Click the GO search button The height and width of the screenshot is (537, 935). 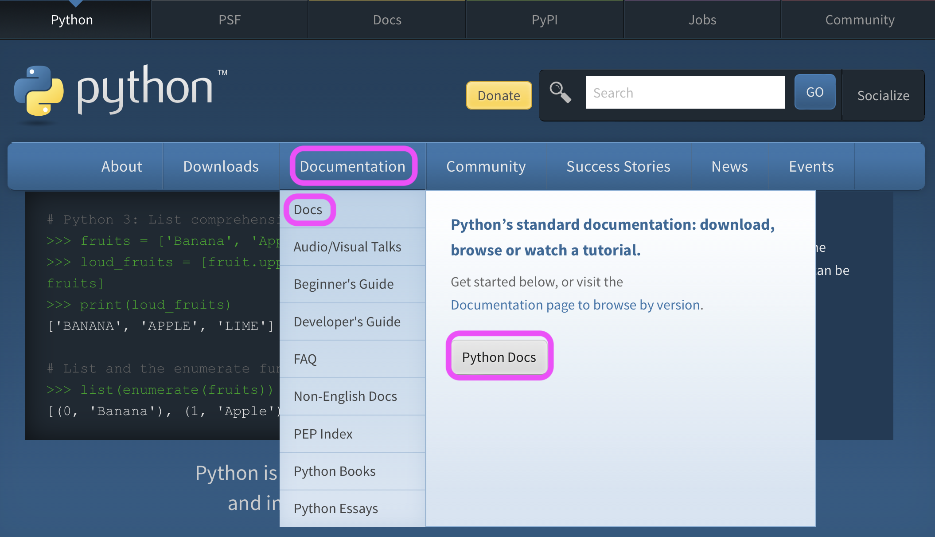815,92
